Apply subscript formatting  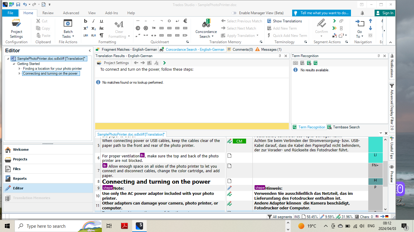[94, 28]
